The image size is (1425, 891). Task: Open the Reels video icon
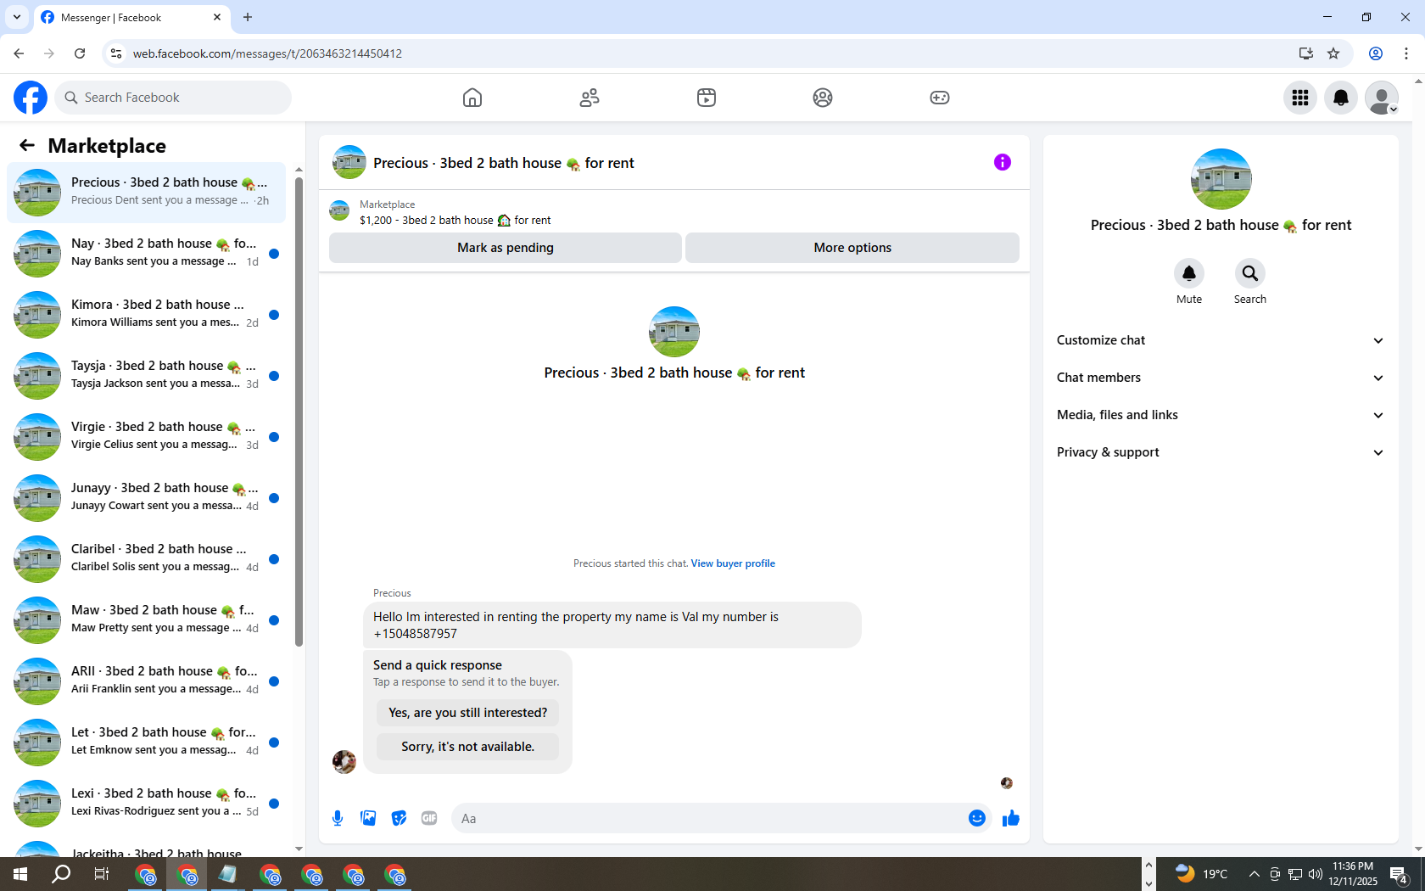[707, 98]
